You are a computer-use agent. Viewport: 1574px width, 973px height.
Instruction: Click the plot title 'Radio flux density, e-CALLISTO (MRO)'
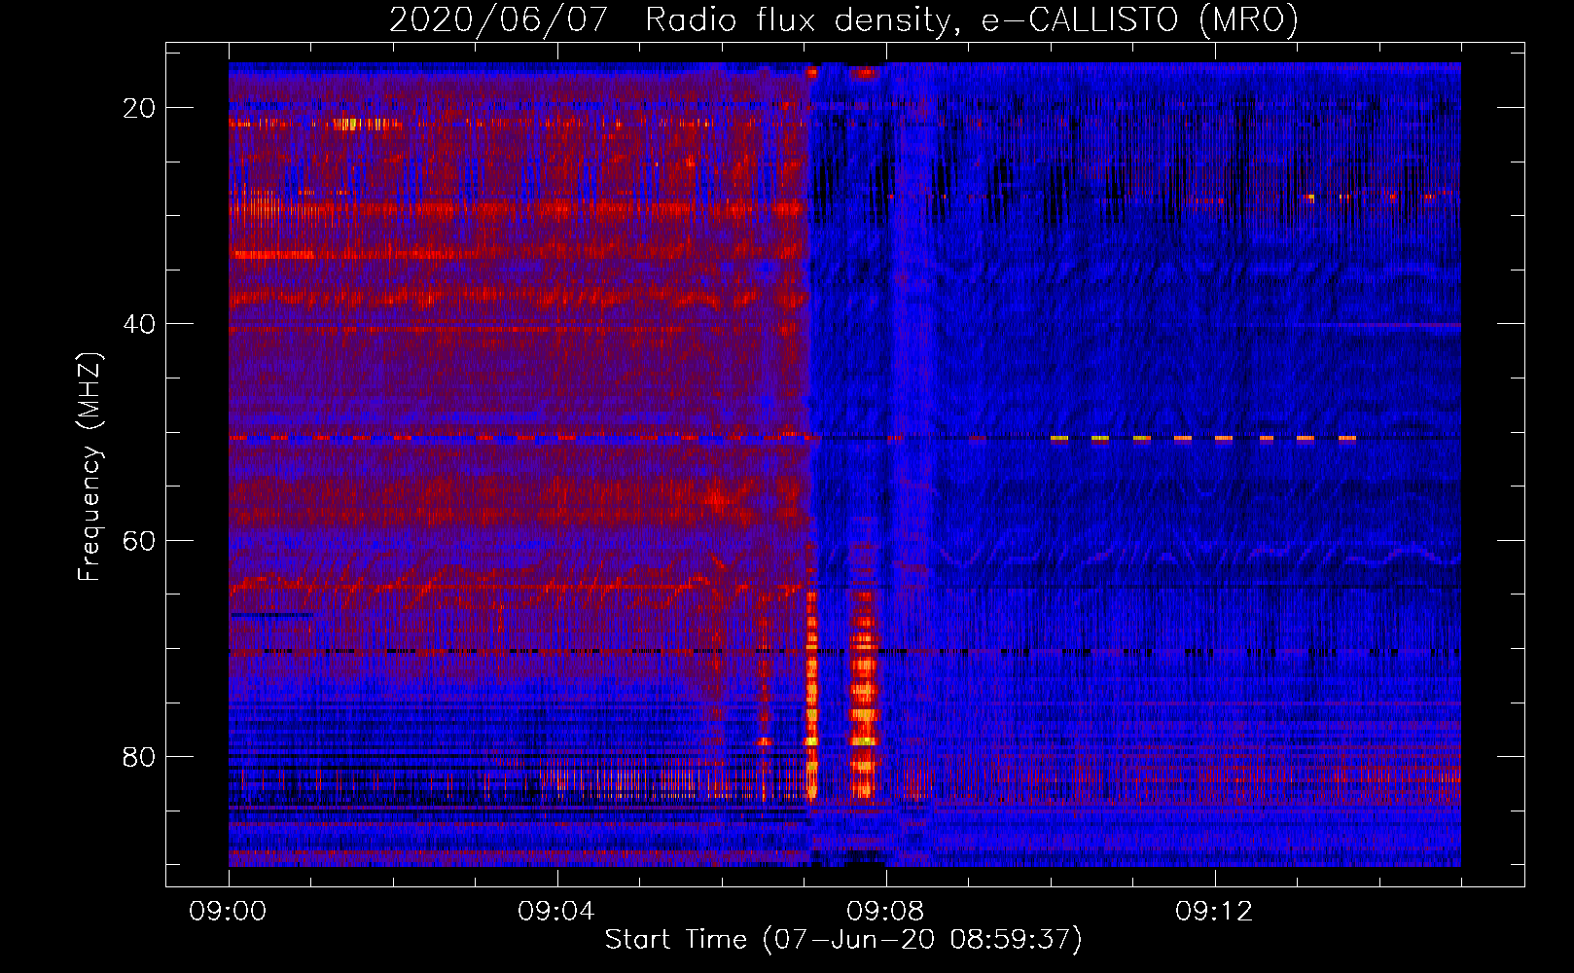(972, 19)
